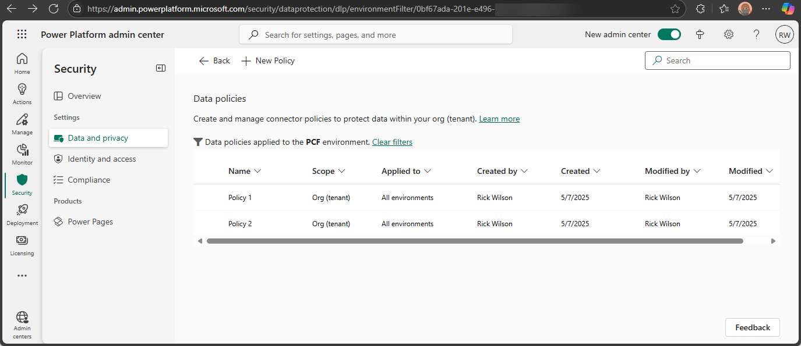The width and height of the screenshot is (801, 346).
Task: Open the app launcher waffle icon
Action: pos(22,34)
